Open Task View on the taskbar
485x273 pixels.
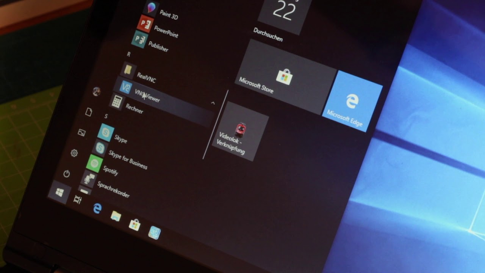coord(77,199)
